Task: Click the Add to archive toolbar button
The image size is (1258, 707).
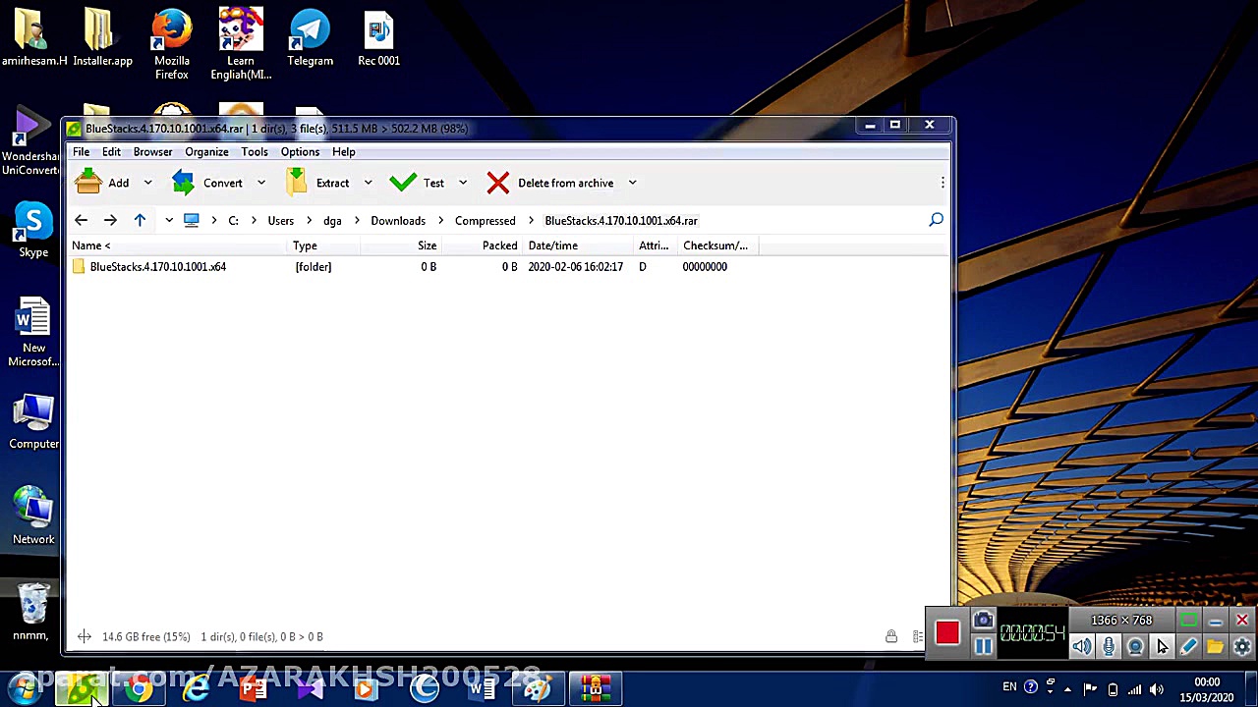Action: pyautogui.click(x=102, y=183)
